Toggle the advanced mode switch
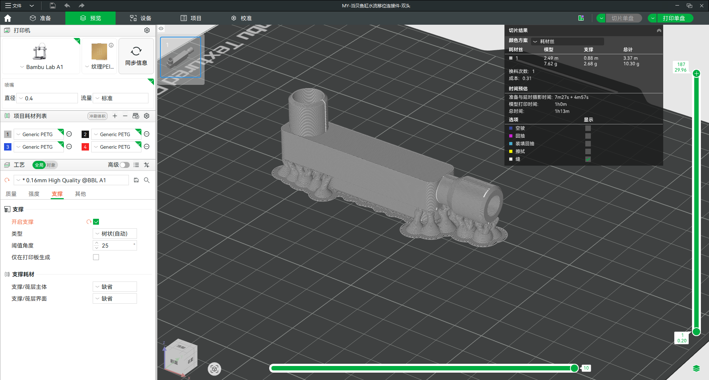This screenshot has width=709, height=380. (125, 165)
